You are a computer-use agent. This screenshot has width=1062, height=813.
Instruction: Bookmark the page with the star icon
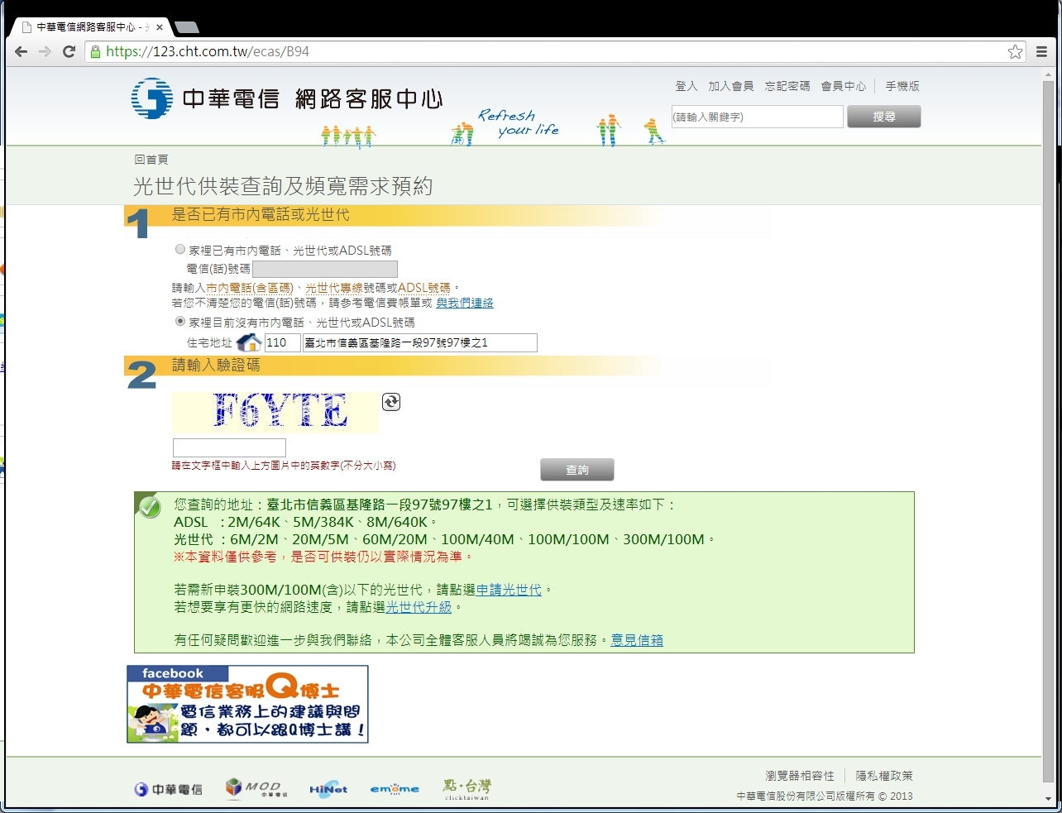click(1015, 51)
